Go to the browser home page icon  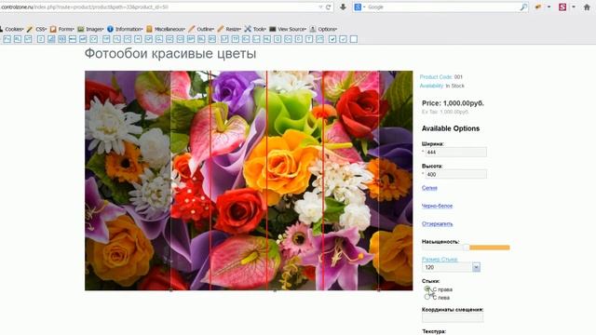coord(587,7)
